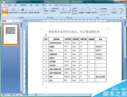
Task: Switch to the 页面布局 ribbon tab
Action: point(23,5)
